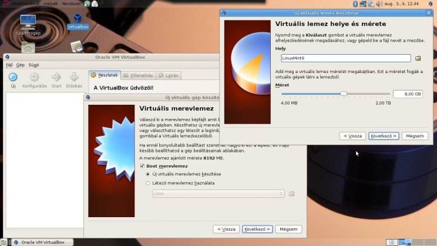This screenshot has width=437, height=246.
Task: Click Vissza in the virtual disk dialog
Action: point(352,136)
